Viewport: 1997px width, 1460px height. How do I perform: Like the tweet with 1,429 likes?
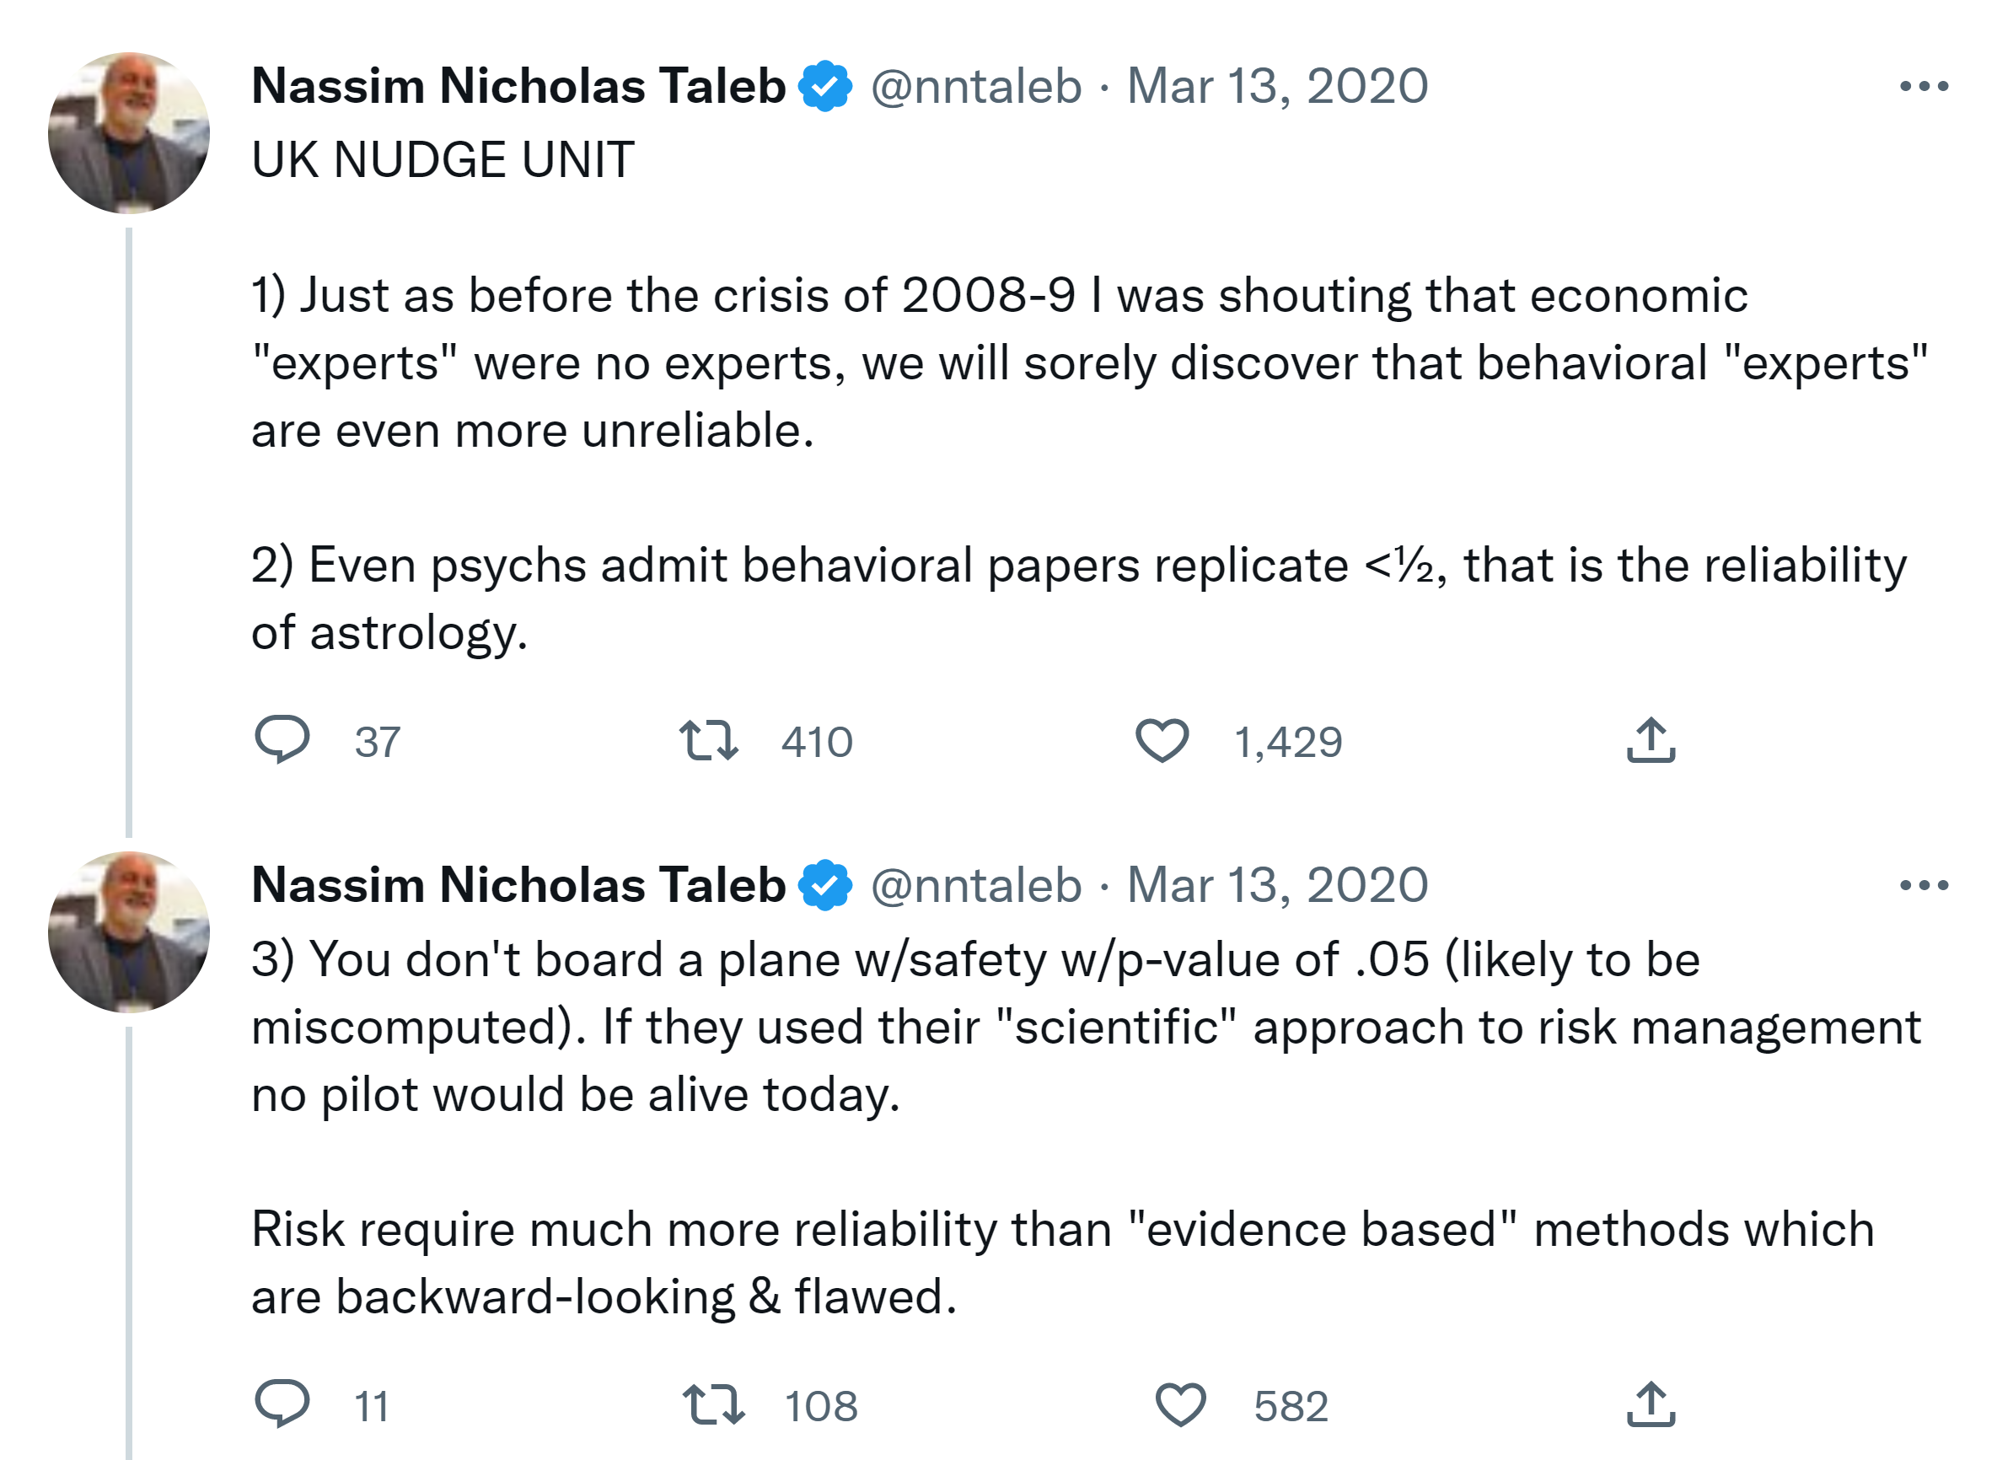click(x=1162, y=741)
